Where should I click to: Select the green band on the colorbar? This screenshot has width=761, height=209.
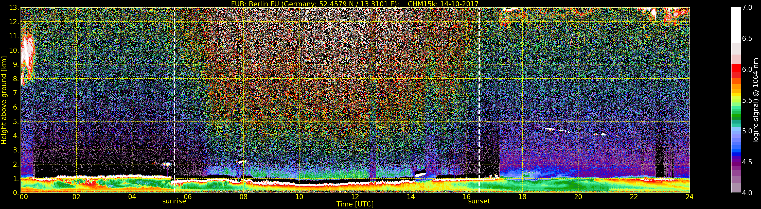tap(736, 115)
